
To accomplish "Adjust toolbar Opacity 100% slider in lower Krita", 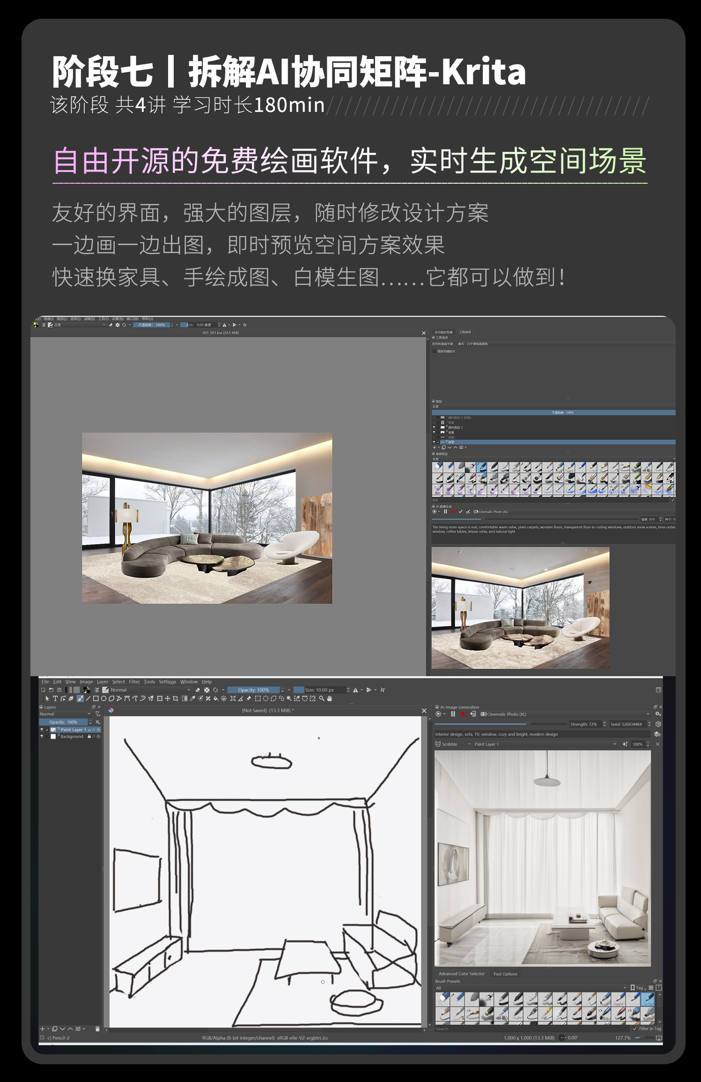I will (x=253, y=690).
